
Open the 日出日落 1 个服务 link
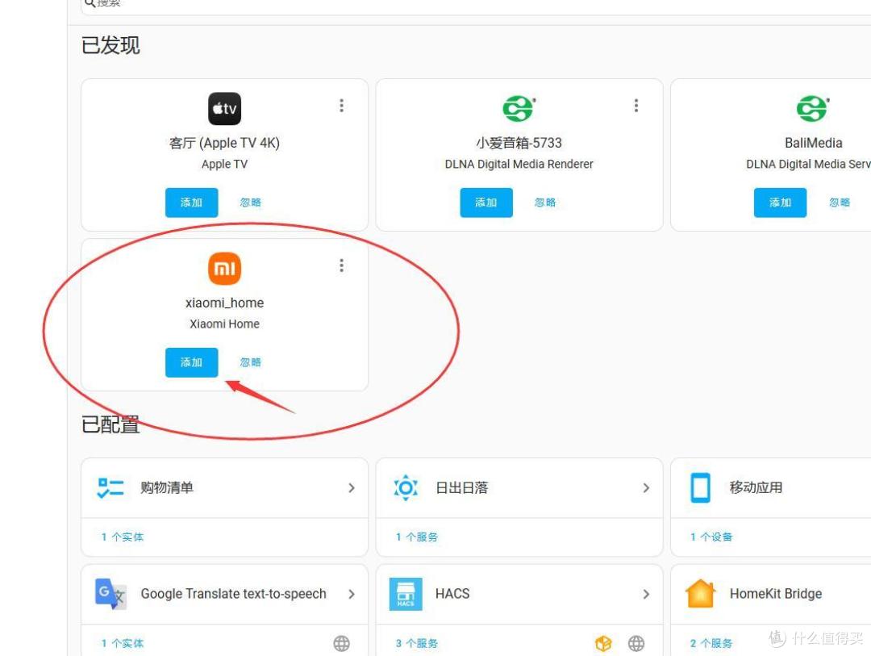click(417, 537)
